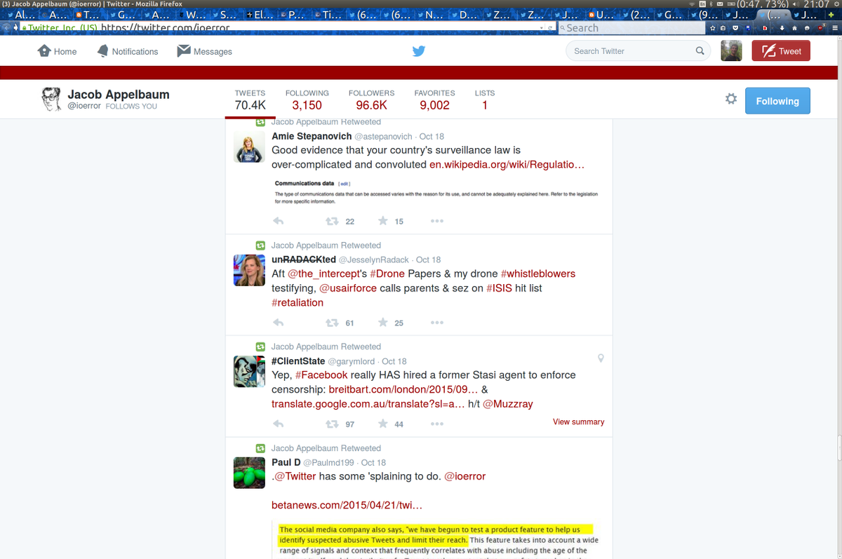Open keyboard layout En indicator
Screen dimensions: 842x559
(x=702, y=4)
